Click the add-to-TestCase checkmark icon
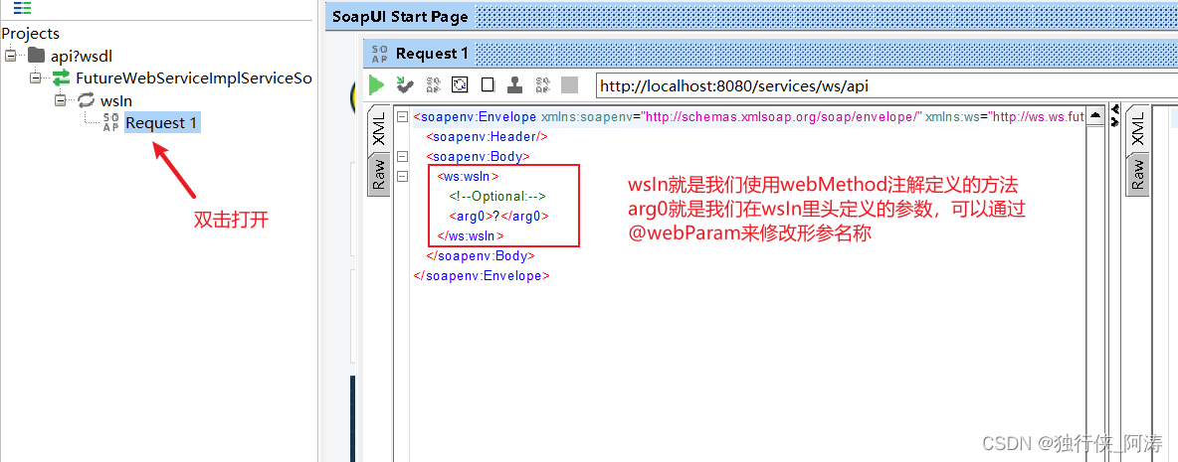This screenshot has width=1178, height=462. (405, 84)
